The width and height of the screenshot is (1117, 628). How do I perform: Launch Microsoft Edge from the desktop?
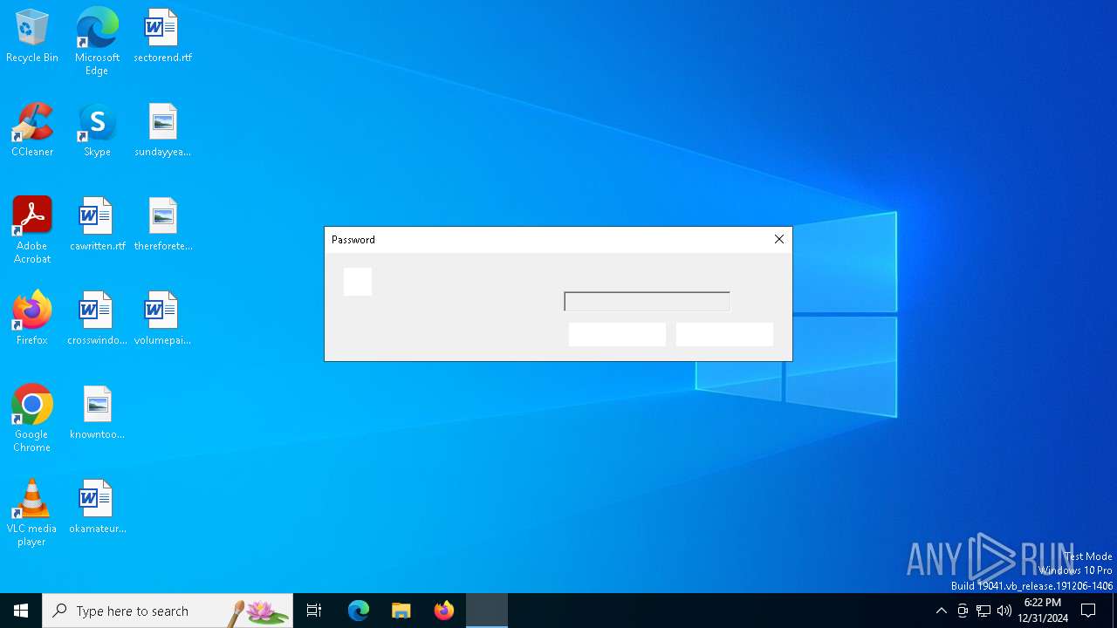(97, 42)
